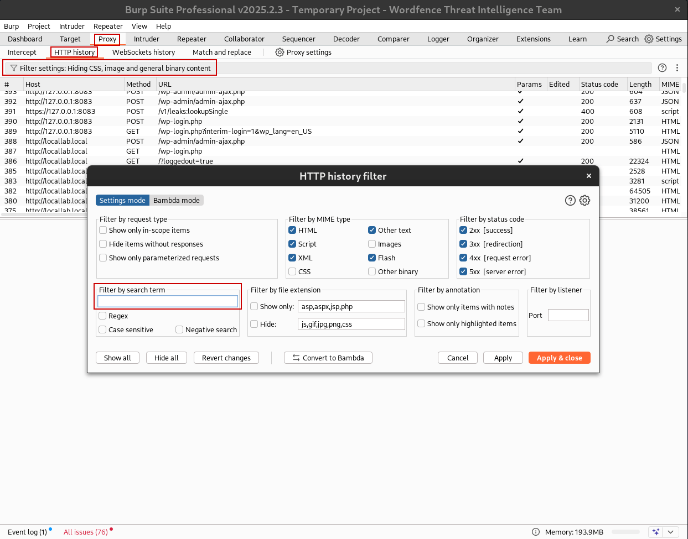
Task: Click the help icon in the filter dialog
Action: point(570,200)
